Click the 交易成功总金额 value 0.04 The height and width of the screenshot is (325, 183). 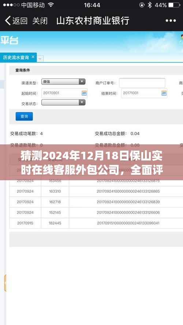(135, 134)
